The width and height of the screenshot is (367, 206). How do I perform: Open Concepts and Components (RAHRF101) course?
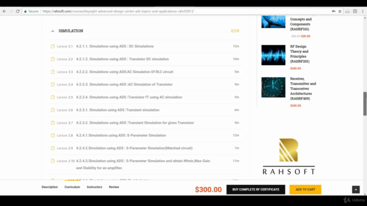click(300, 24)
